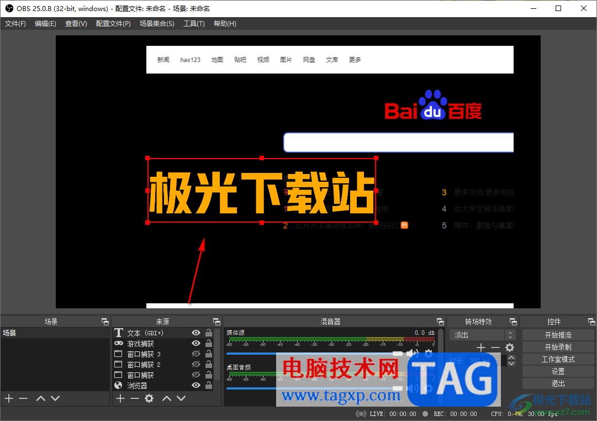This screenshot has width=597, height=421.
Task: Undock the 来源 panel with its float icon
Action: point(216,322)
